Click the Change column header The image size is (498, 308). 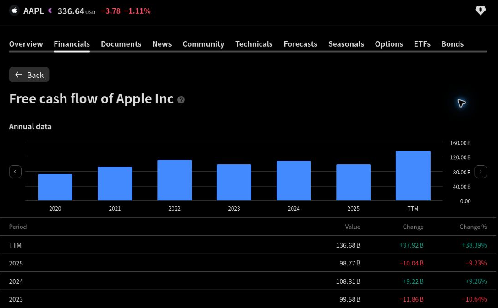[x=413, y=227]
